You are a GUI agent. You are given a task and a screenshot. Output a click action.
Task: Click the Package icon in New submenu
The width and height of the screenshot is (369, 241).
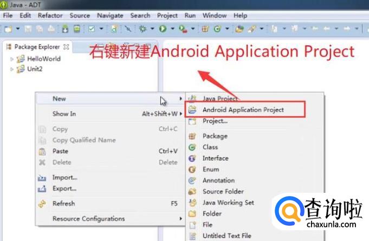[x=192, y=136]
